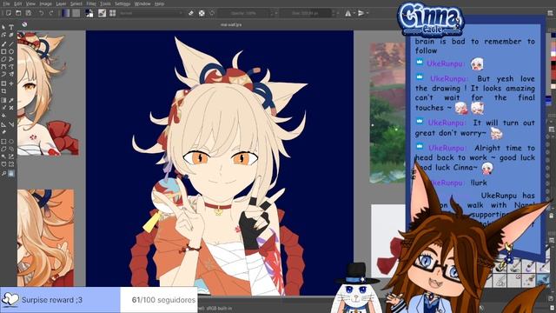Open the gradient selector in toolbar
This screenshot has width=556, height=313.
(66, 13)
